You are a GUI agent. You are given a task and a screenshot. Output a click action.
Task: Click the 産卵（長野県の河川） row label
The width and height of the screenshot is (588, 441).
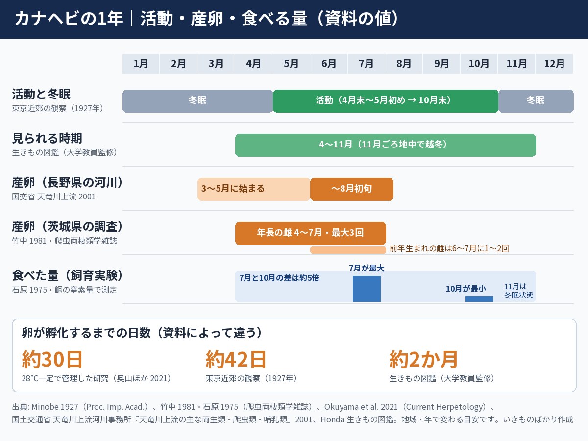coord(67,182)
